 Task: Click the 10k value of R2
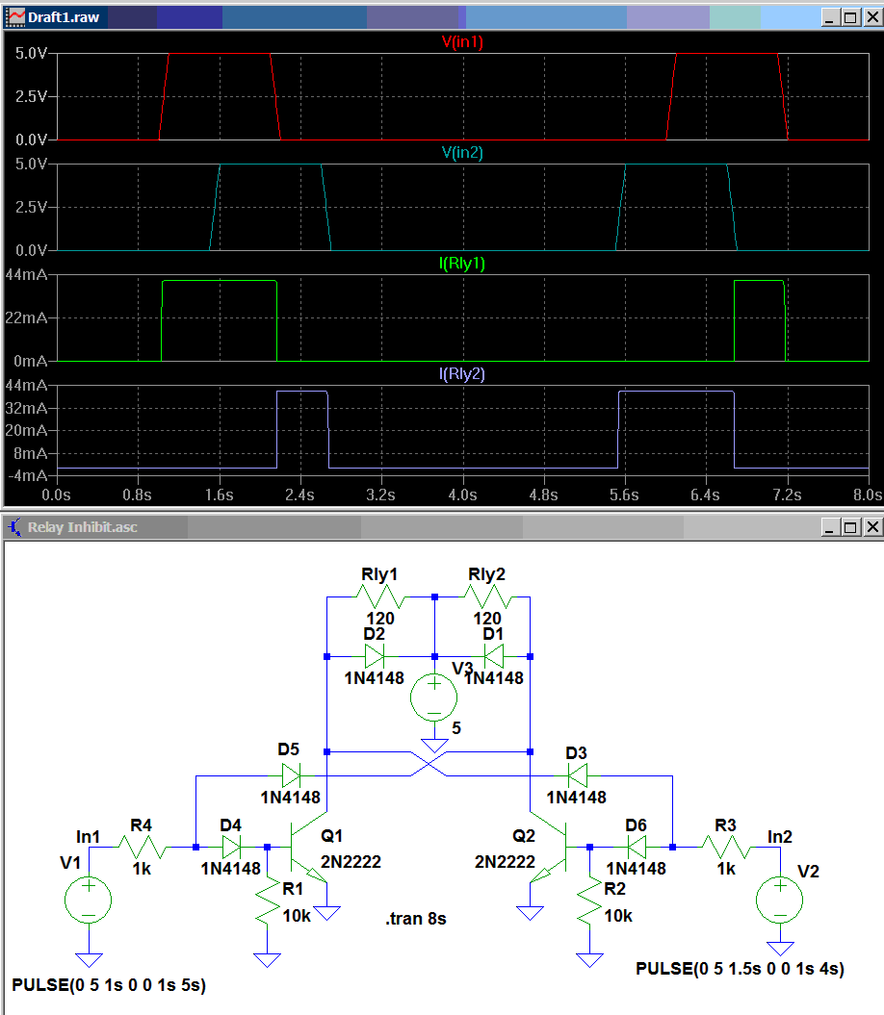pyautogui.click(x=618, y=916)
